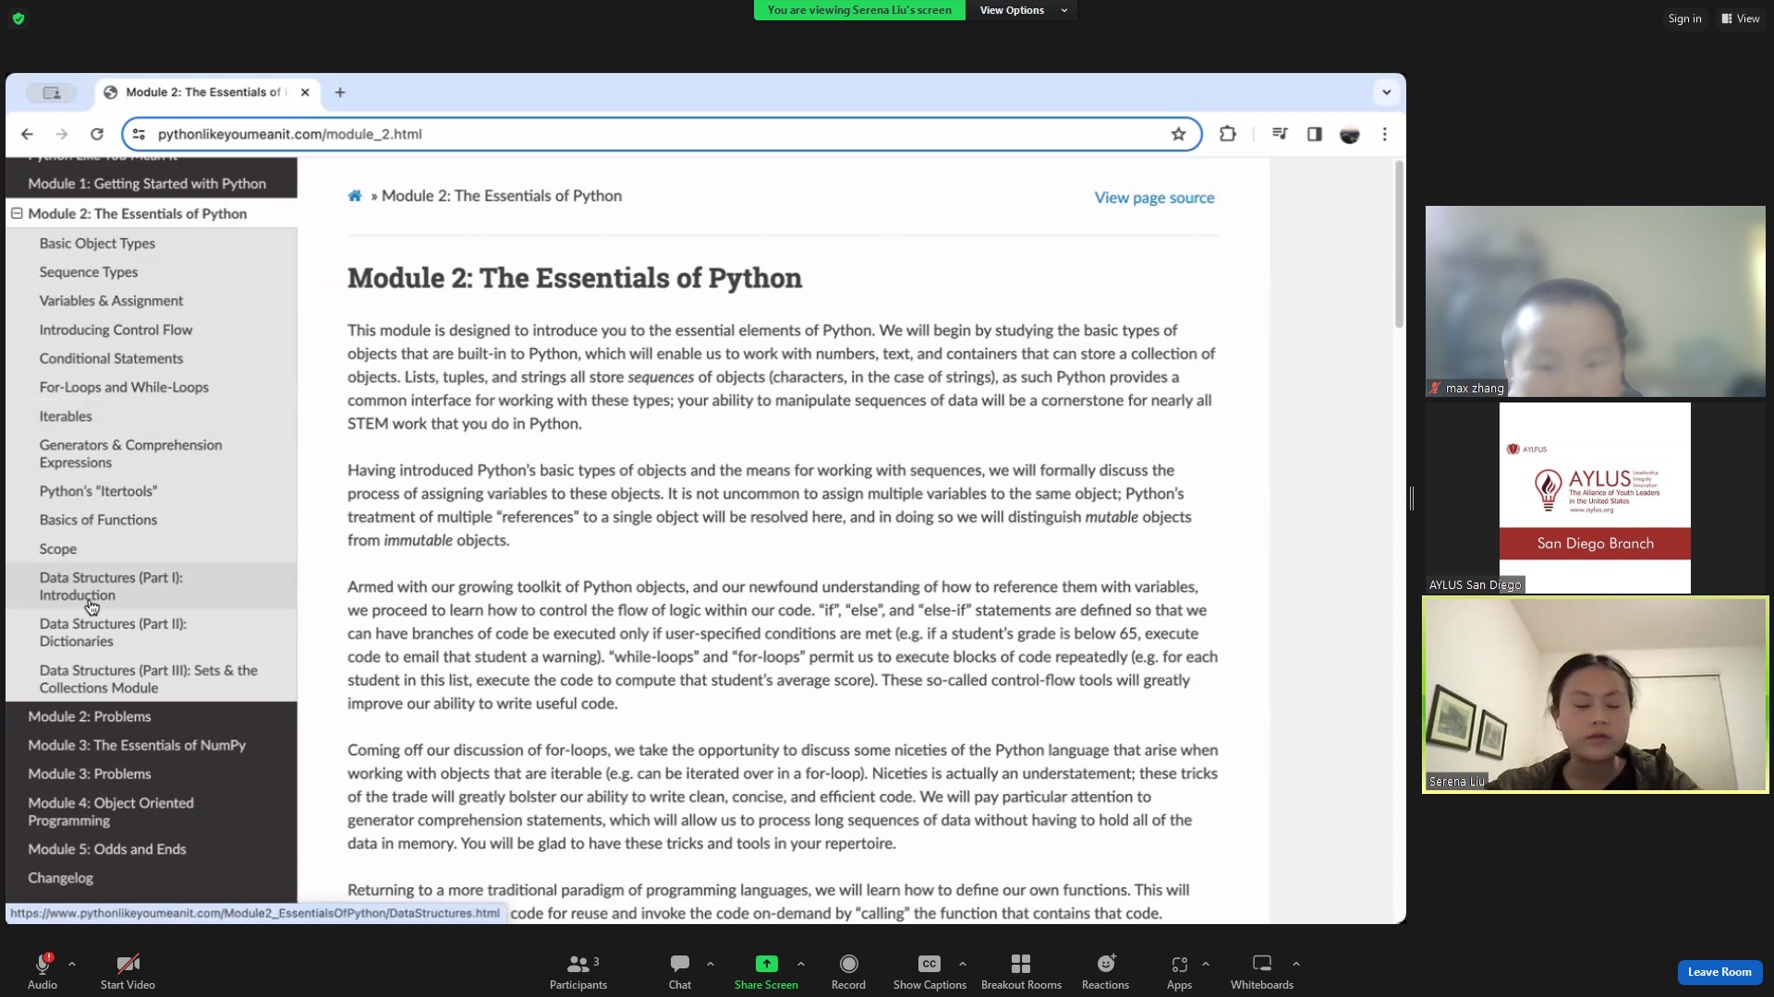Open Module 3: The Essentials of NumPy
The image size is (1774, 997).
(x=137, y=745)
